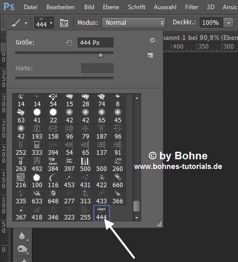This screenshot has width=238, height=262.
Task: Expand the brush size 444 picker dropdown
Action: click(51, 23)
